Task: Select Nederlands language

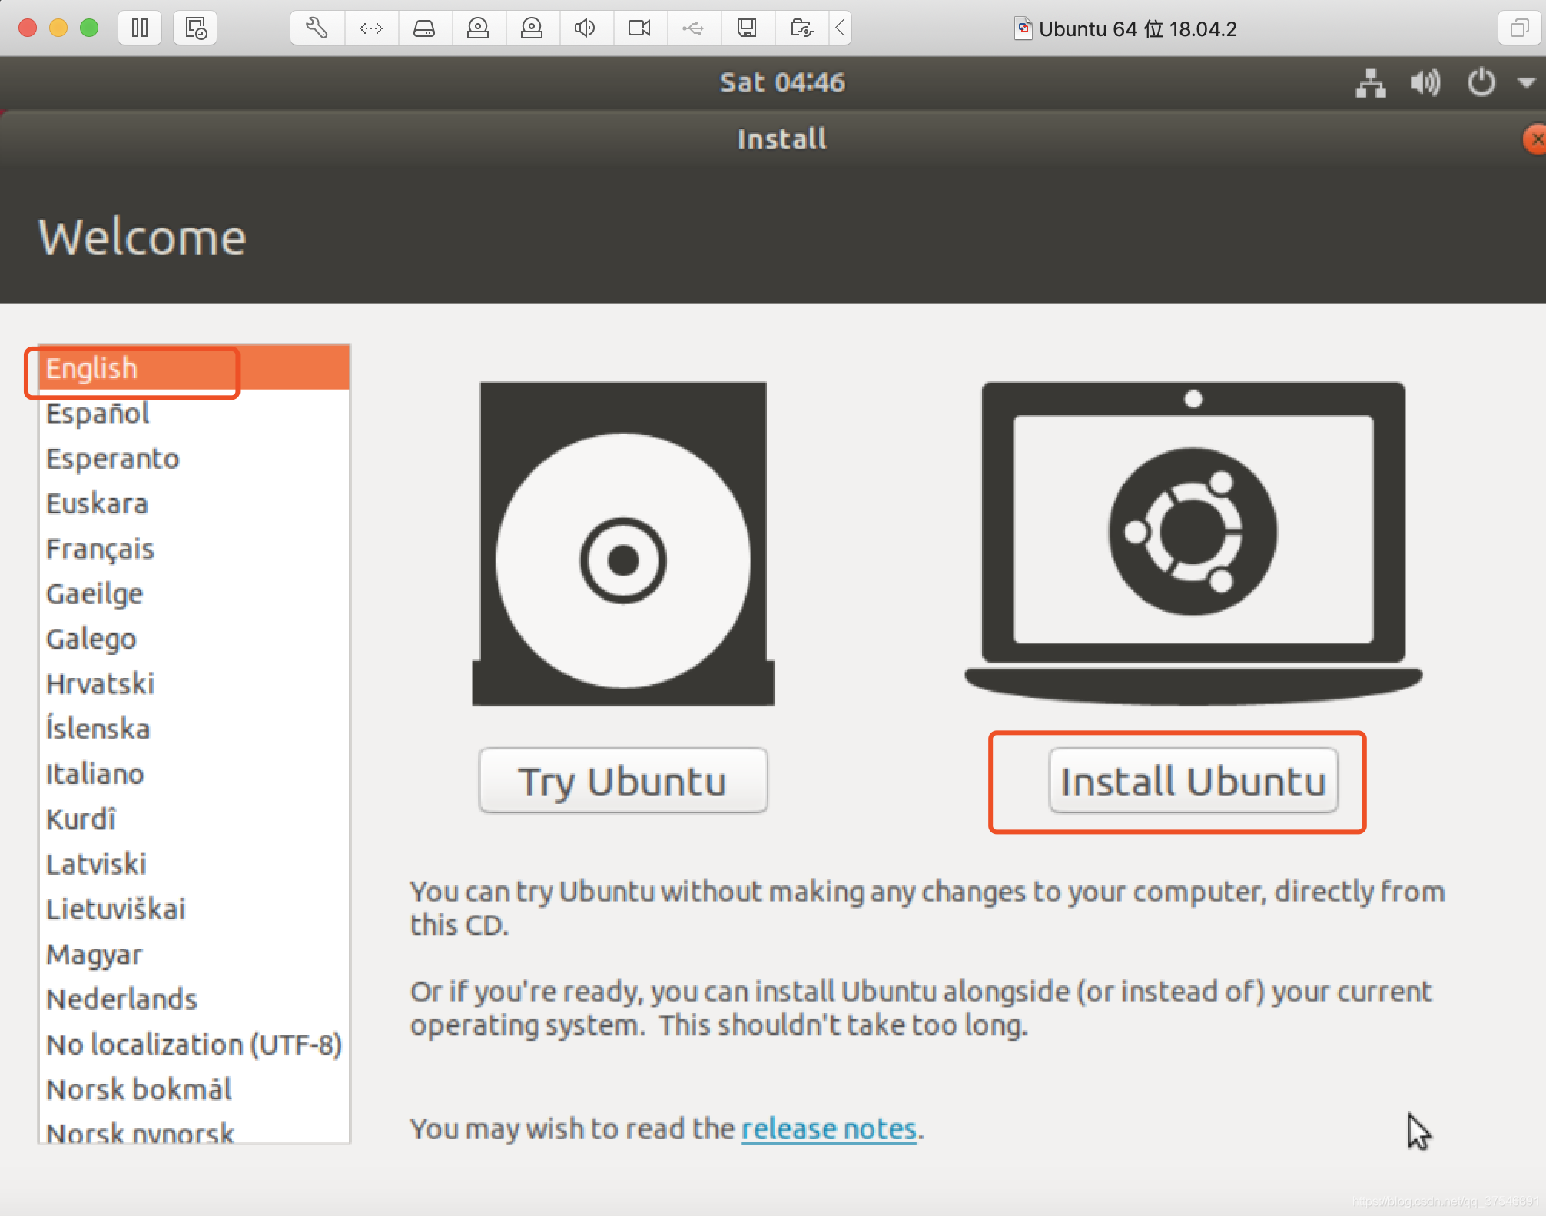Action: coord(194,999)
